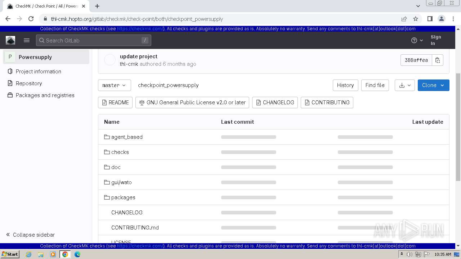Open the download source code dropdown

coord(405,85)
